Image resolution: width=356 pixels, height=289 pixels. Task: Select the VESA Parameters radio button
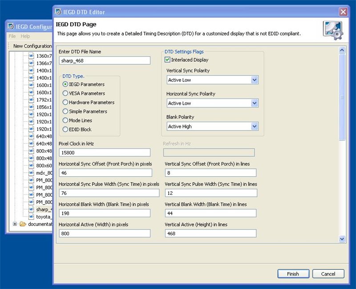click(65, 93)
